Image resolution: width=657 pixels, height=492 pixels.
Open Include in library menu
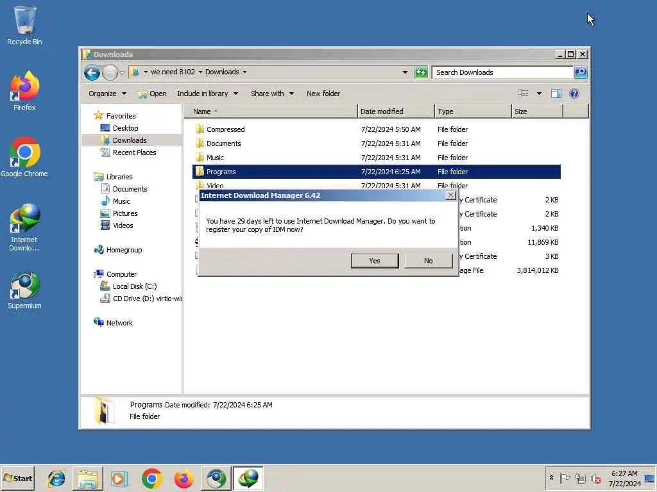tap(207, 94)
